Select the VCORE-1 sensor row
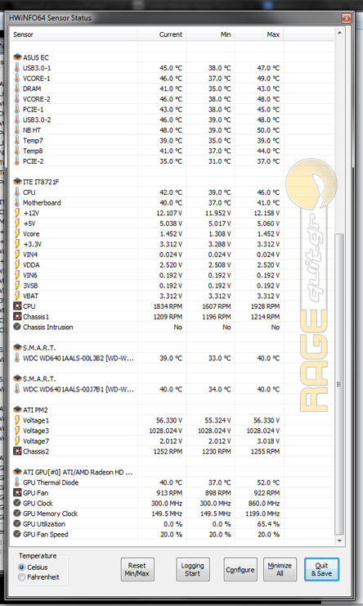 [147, 79]
